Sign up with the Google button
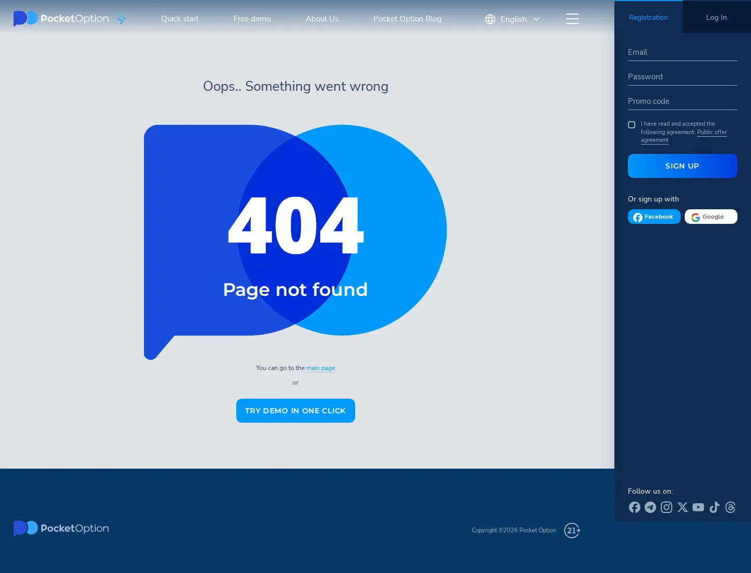 [x=711, y=217]
